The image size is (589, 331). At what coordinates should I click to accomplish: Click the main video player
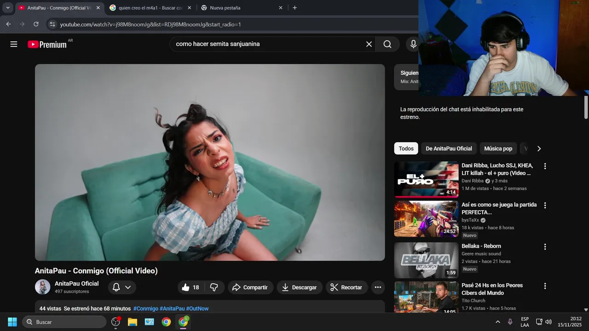210,162
